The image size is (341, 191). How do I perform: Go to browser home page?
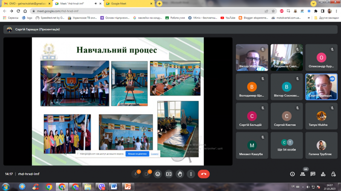(25, 11)
